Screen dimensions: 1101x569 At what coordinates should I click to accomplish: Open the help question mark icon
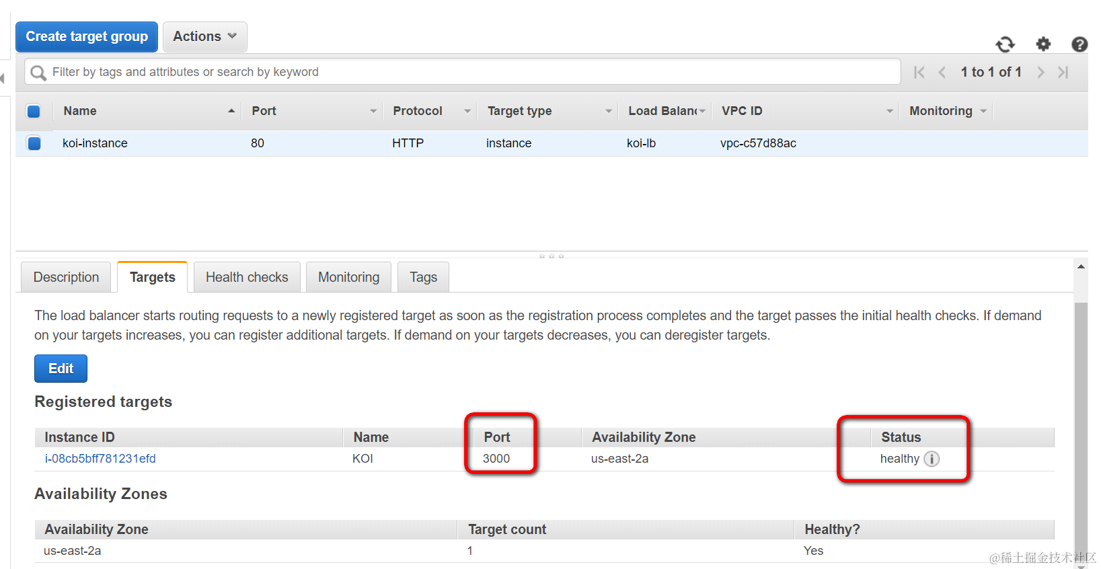(1079, 44)
